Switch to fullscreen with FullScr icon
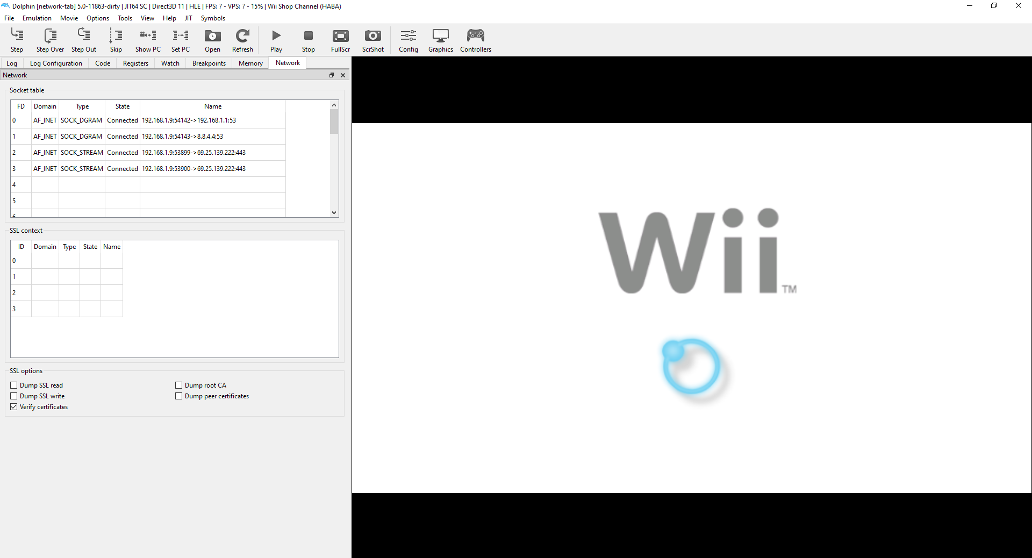The image size is (1032, 558). click(x=340, y=40)
